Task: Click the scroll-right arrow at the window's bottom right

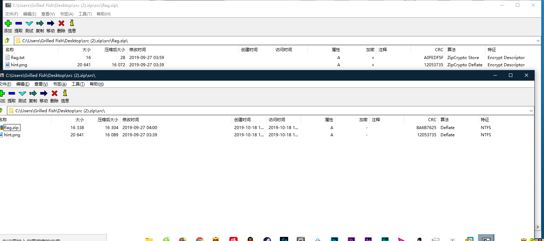Action: click(537, 227)
